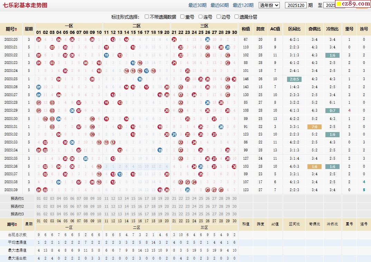
Task: Click blue ball 25 in row 2025136
Action: point(201,166)
